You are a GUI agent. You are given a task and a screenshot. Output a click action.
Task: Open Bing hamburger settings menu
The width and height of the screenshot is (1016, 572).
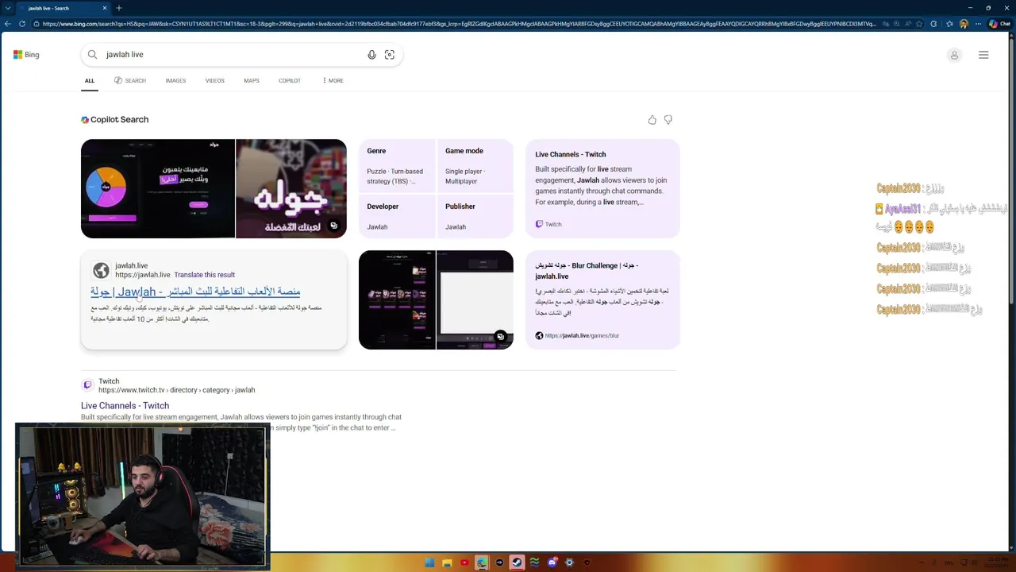point(983,55)
